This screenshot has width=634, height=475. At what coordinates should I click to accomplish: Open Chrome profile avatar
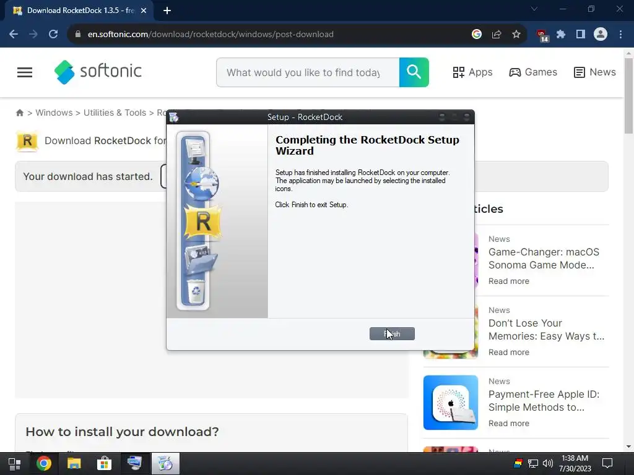(601, 35)
